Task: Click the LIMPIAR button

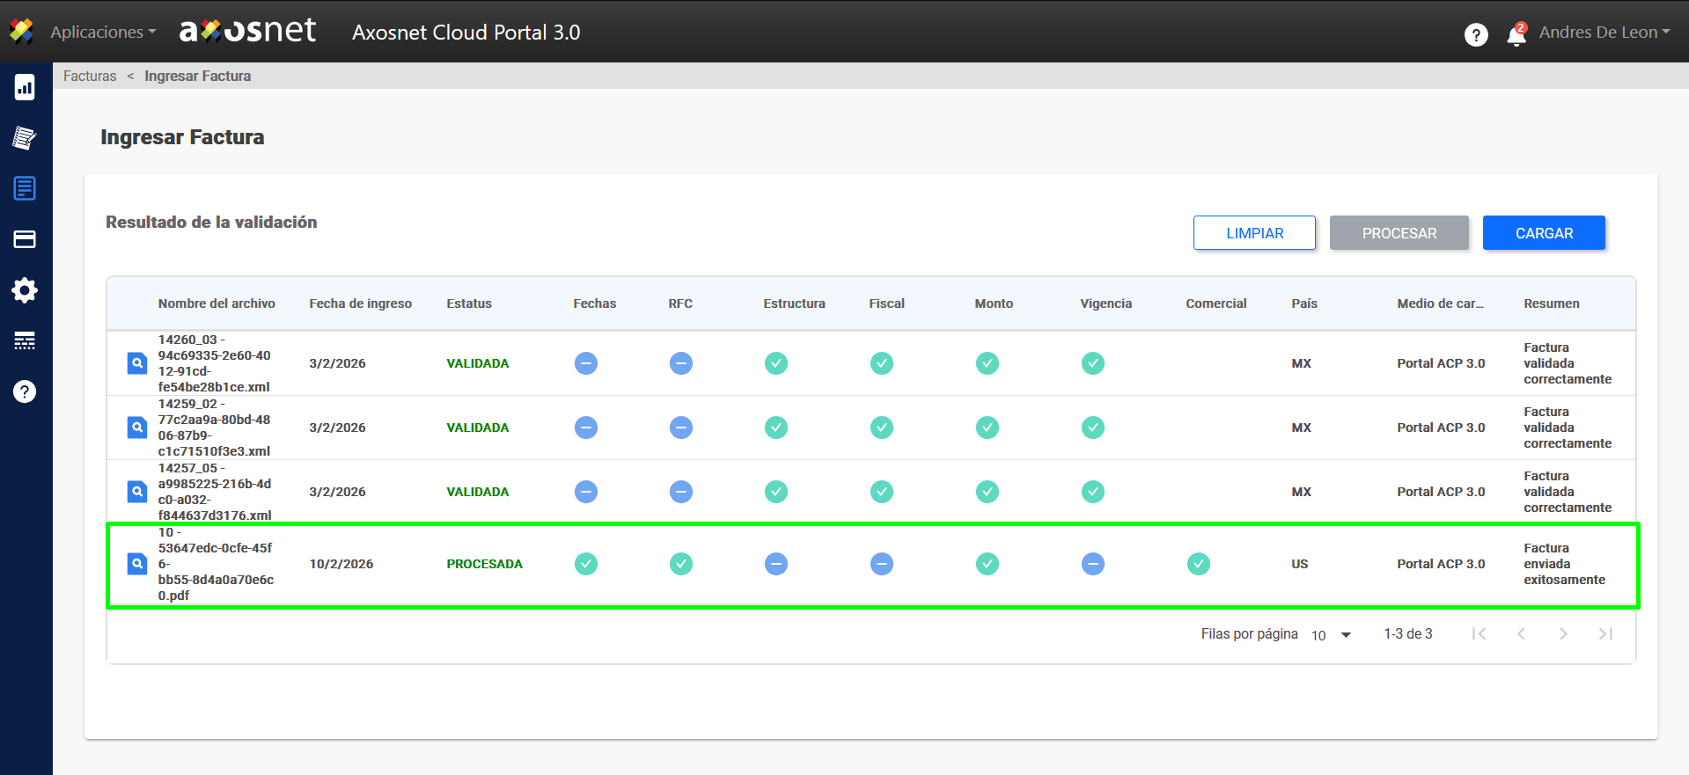Action: 1254,233
